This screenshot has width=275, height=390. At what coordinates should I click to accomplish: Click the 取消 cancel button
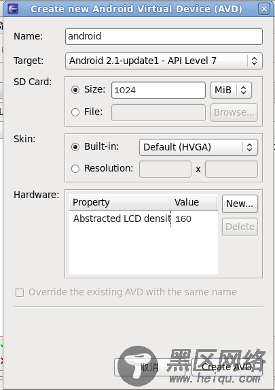click(149, 367)
